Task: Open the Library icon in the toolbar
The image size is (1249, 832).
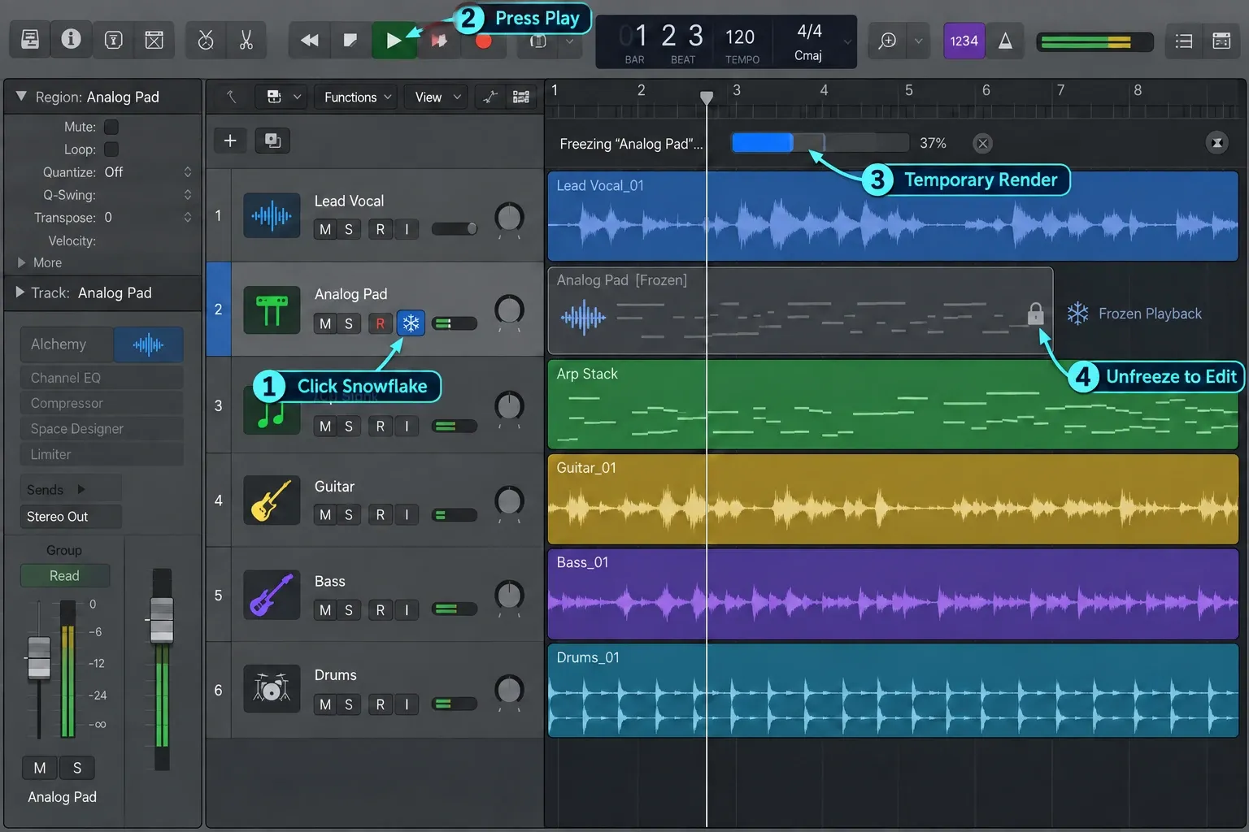Action: click(x=30, y=40)
